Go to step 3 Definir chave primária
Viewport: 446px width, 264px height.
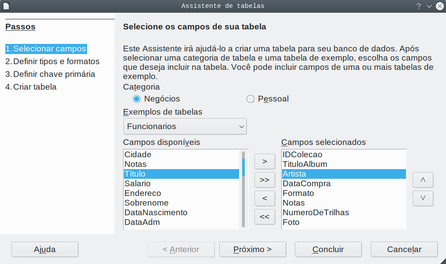[50, 74]
